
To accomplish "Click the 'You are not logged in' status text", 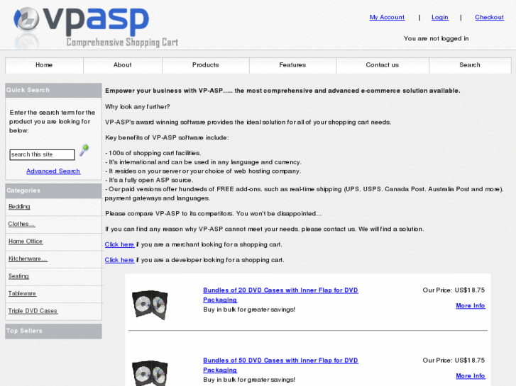I will tap(436, 38).
